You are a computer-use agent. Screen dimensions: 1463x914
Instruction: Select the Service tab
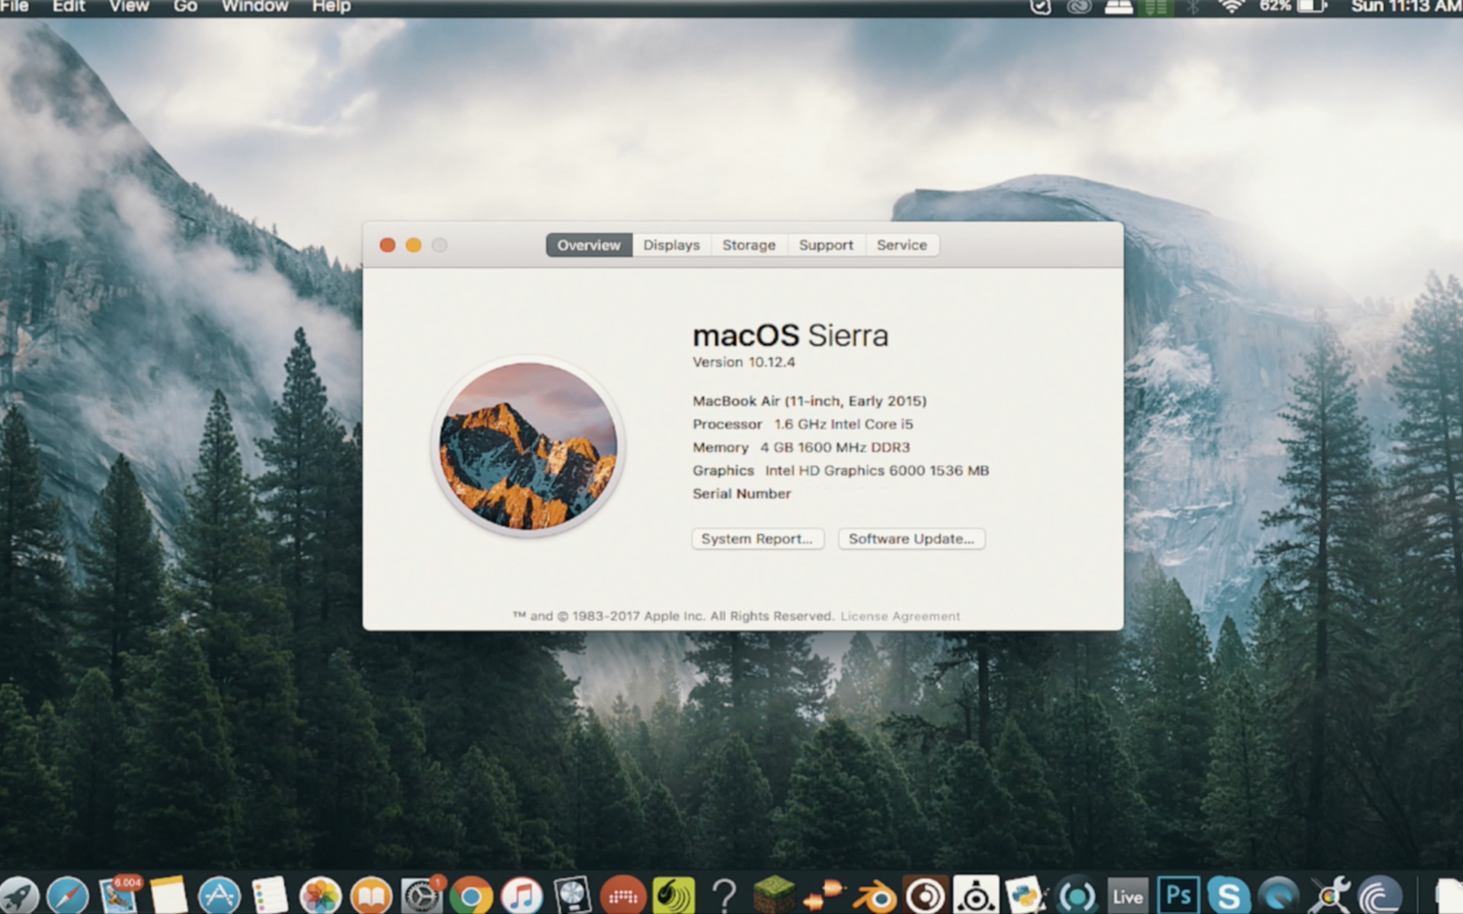coord(901,244)
